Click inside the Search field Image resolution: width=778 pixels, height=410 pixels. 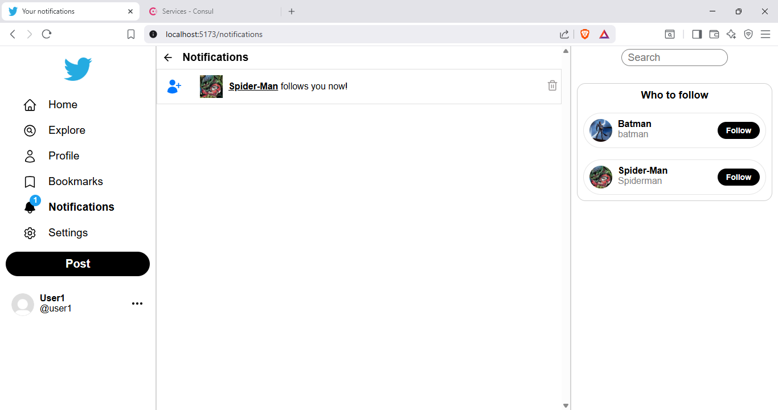(674, 58)
